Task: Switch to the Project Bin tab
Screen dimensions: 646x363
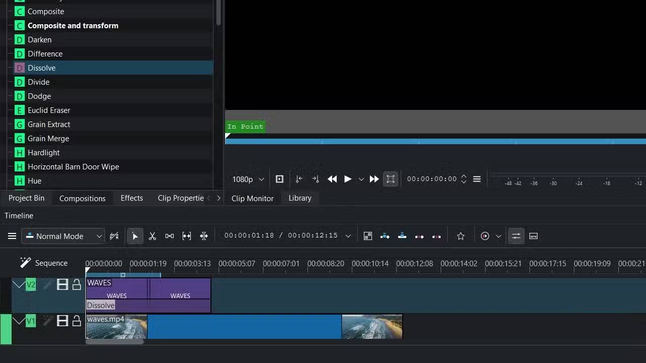Action: click(x=26, y=198)
